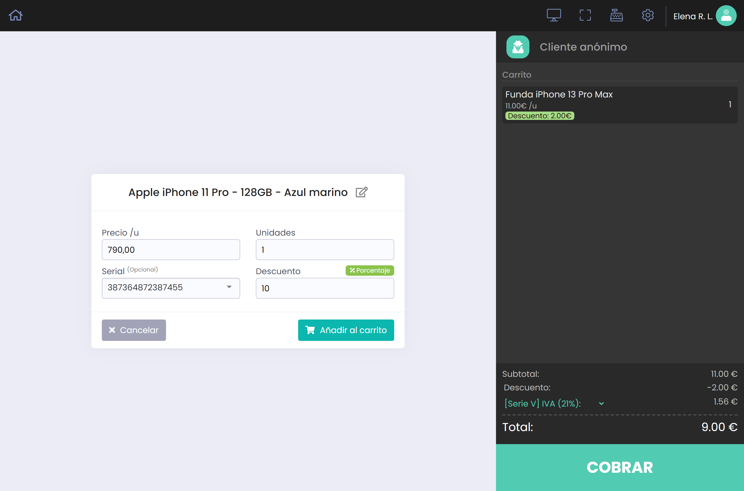Click the Cliente anónimo name
The height and width of the screenshot is (491, 744).
click(583, 47)
